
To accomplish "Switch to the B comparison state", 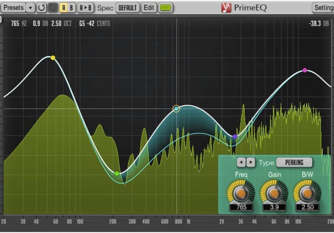I will pos(71,7).
